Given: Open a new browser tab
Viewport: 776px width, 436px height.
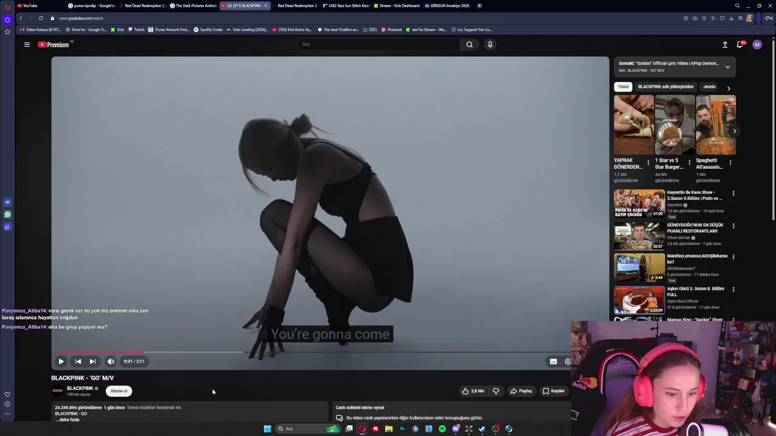Looking at the screenshot, I should [480, 5].
